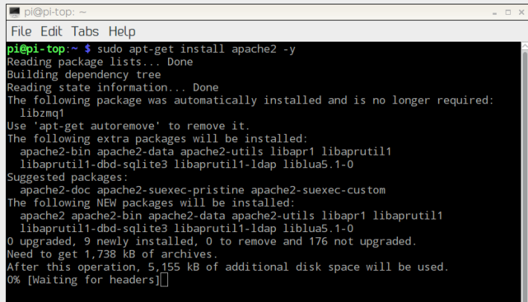Click the terminal cursor block
The image size is (528, 302).
point(164,280)
